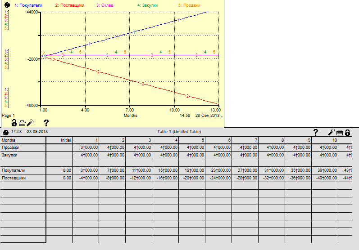Select the Продажи row header in table
Screen dimensions: 359x250
pos(10,147)
